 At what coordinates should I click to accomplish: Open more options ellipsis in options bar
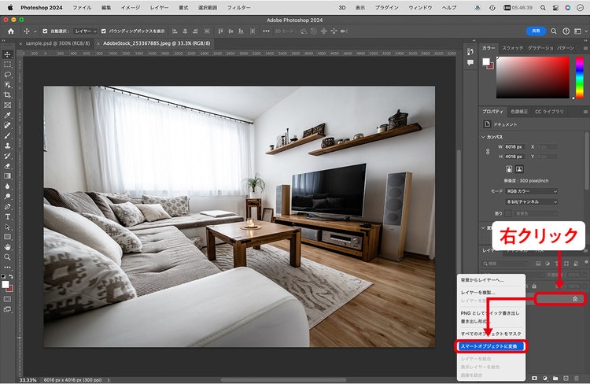tap(266, 31)
